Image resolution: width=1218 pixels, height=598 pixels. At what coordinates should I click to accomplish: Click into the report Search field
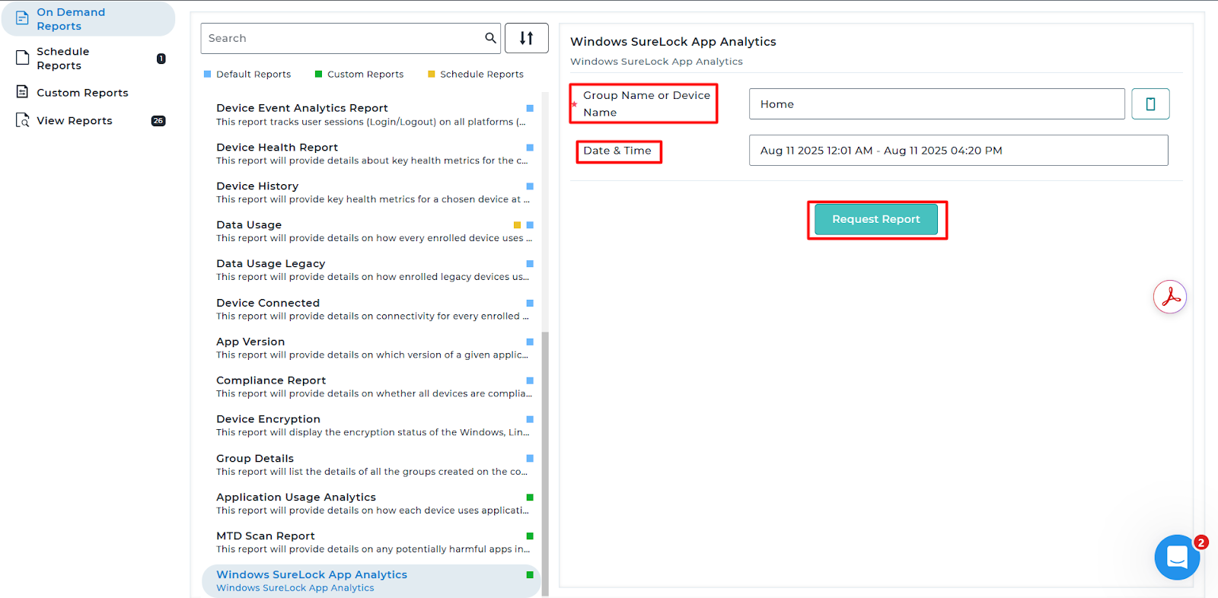(343, 38)
